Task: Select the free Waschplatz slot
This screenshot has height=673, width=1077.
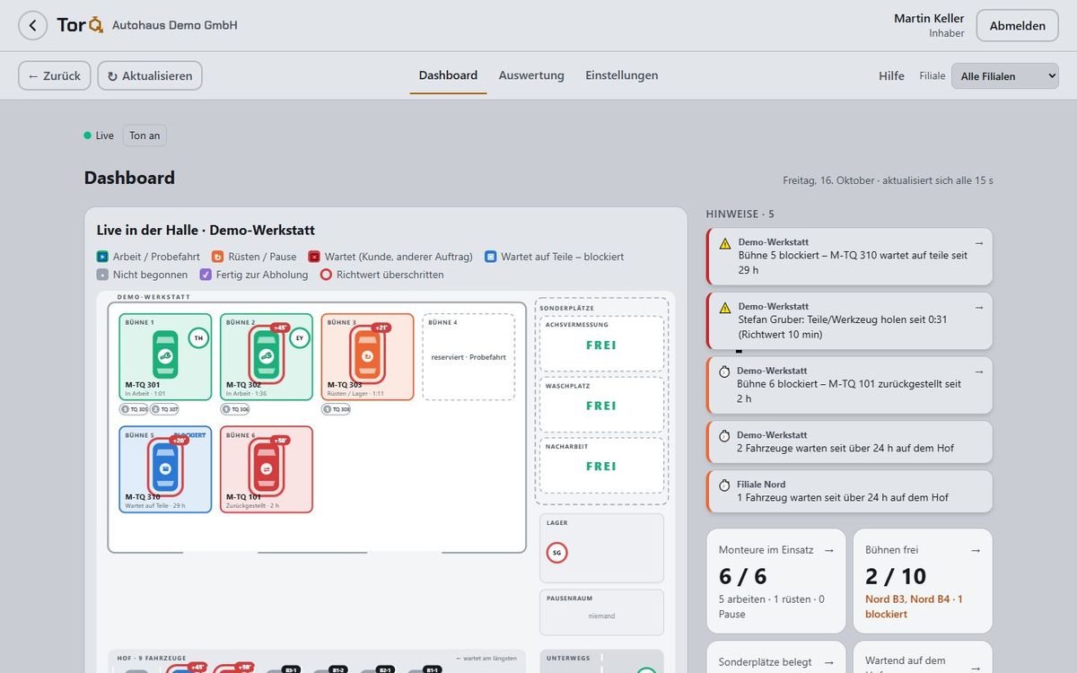Action: (601, 405)
